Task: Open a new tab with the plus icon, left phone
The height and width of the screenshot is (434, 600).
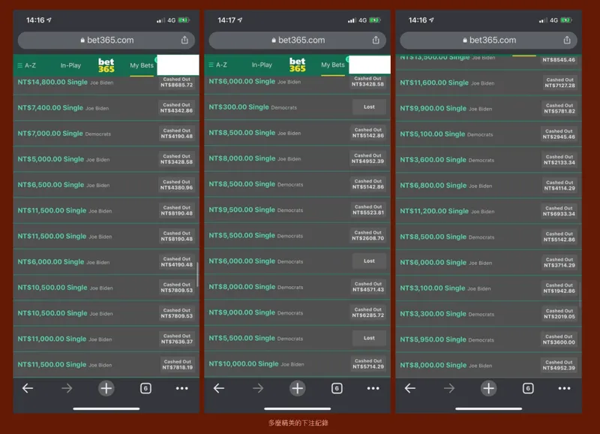Action: [106, 388]
